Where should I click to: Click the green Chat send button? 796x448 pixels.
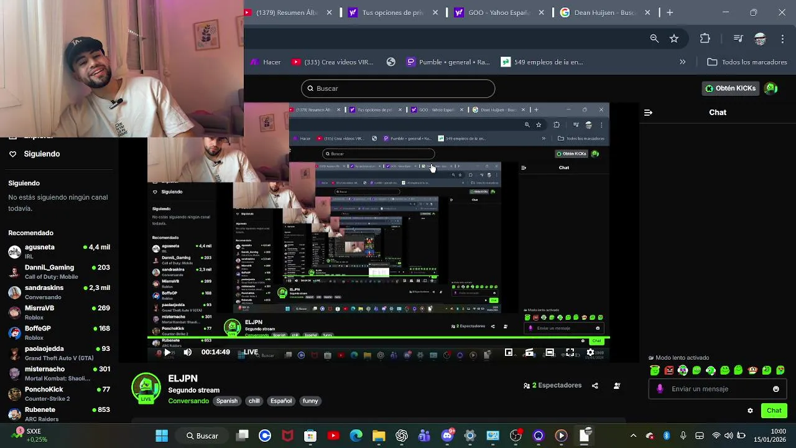(x=774, y=411)
